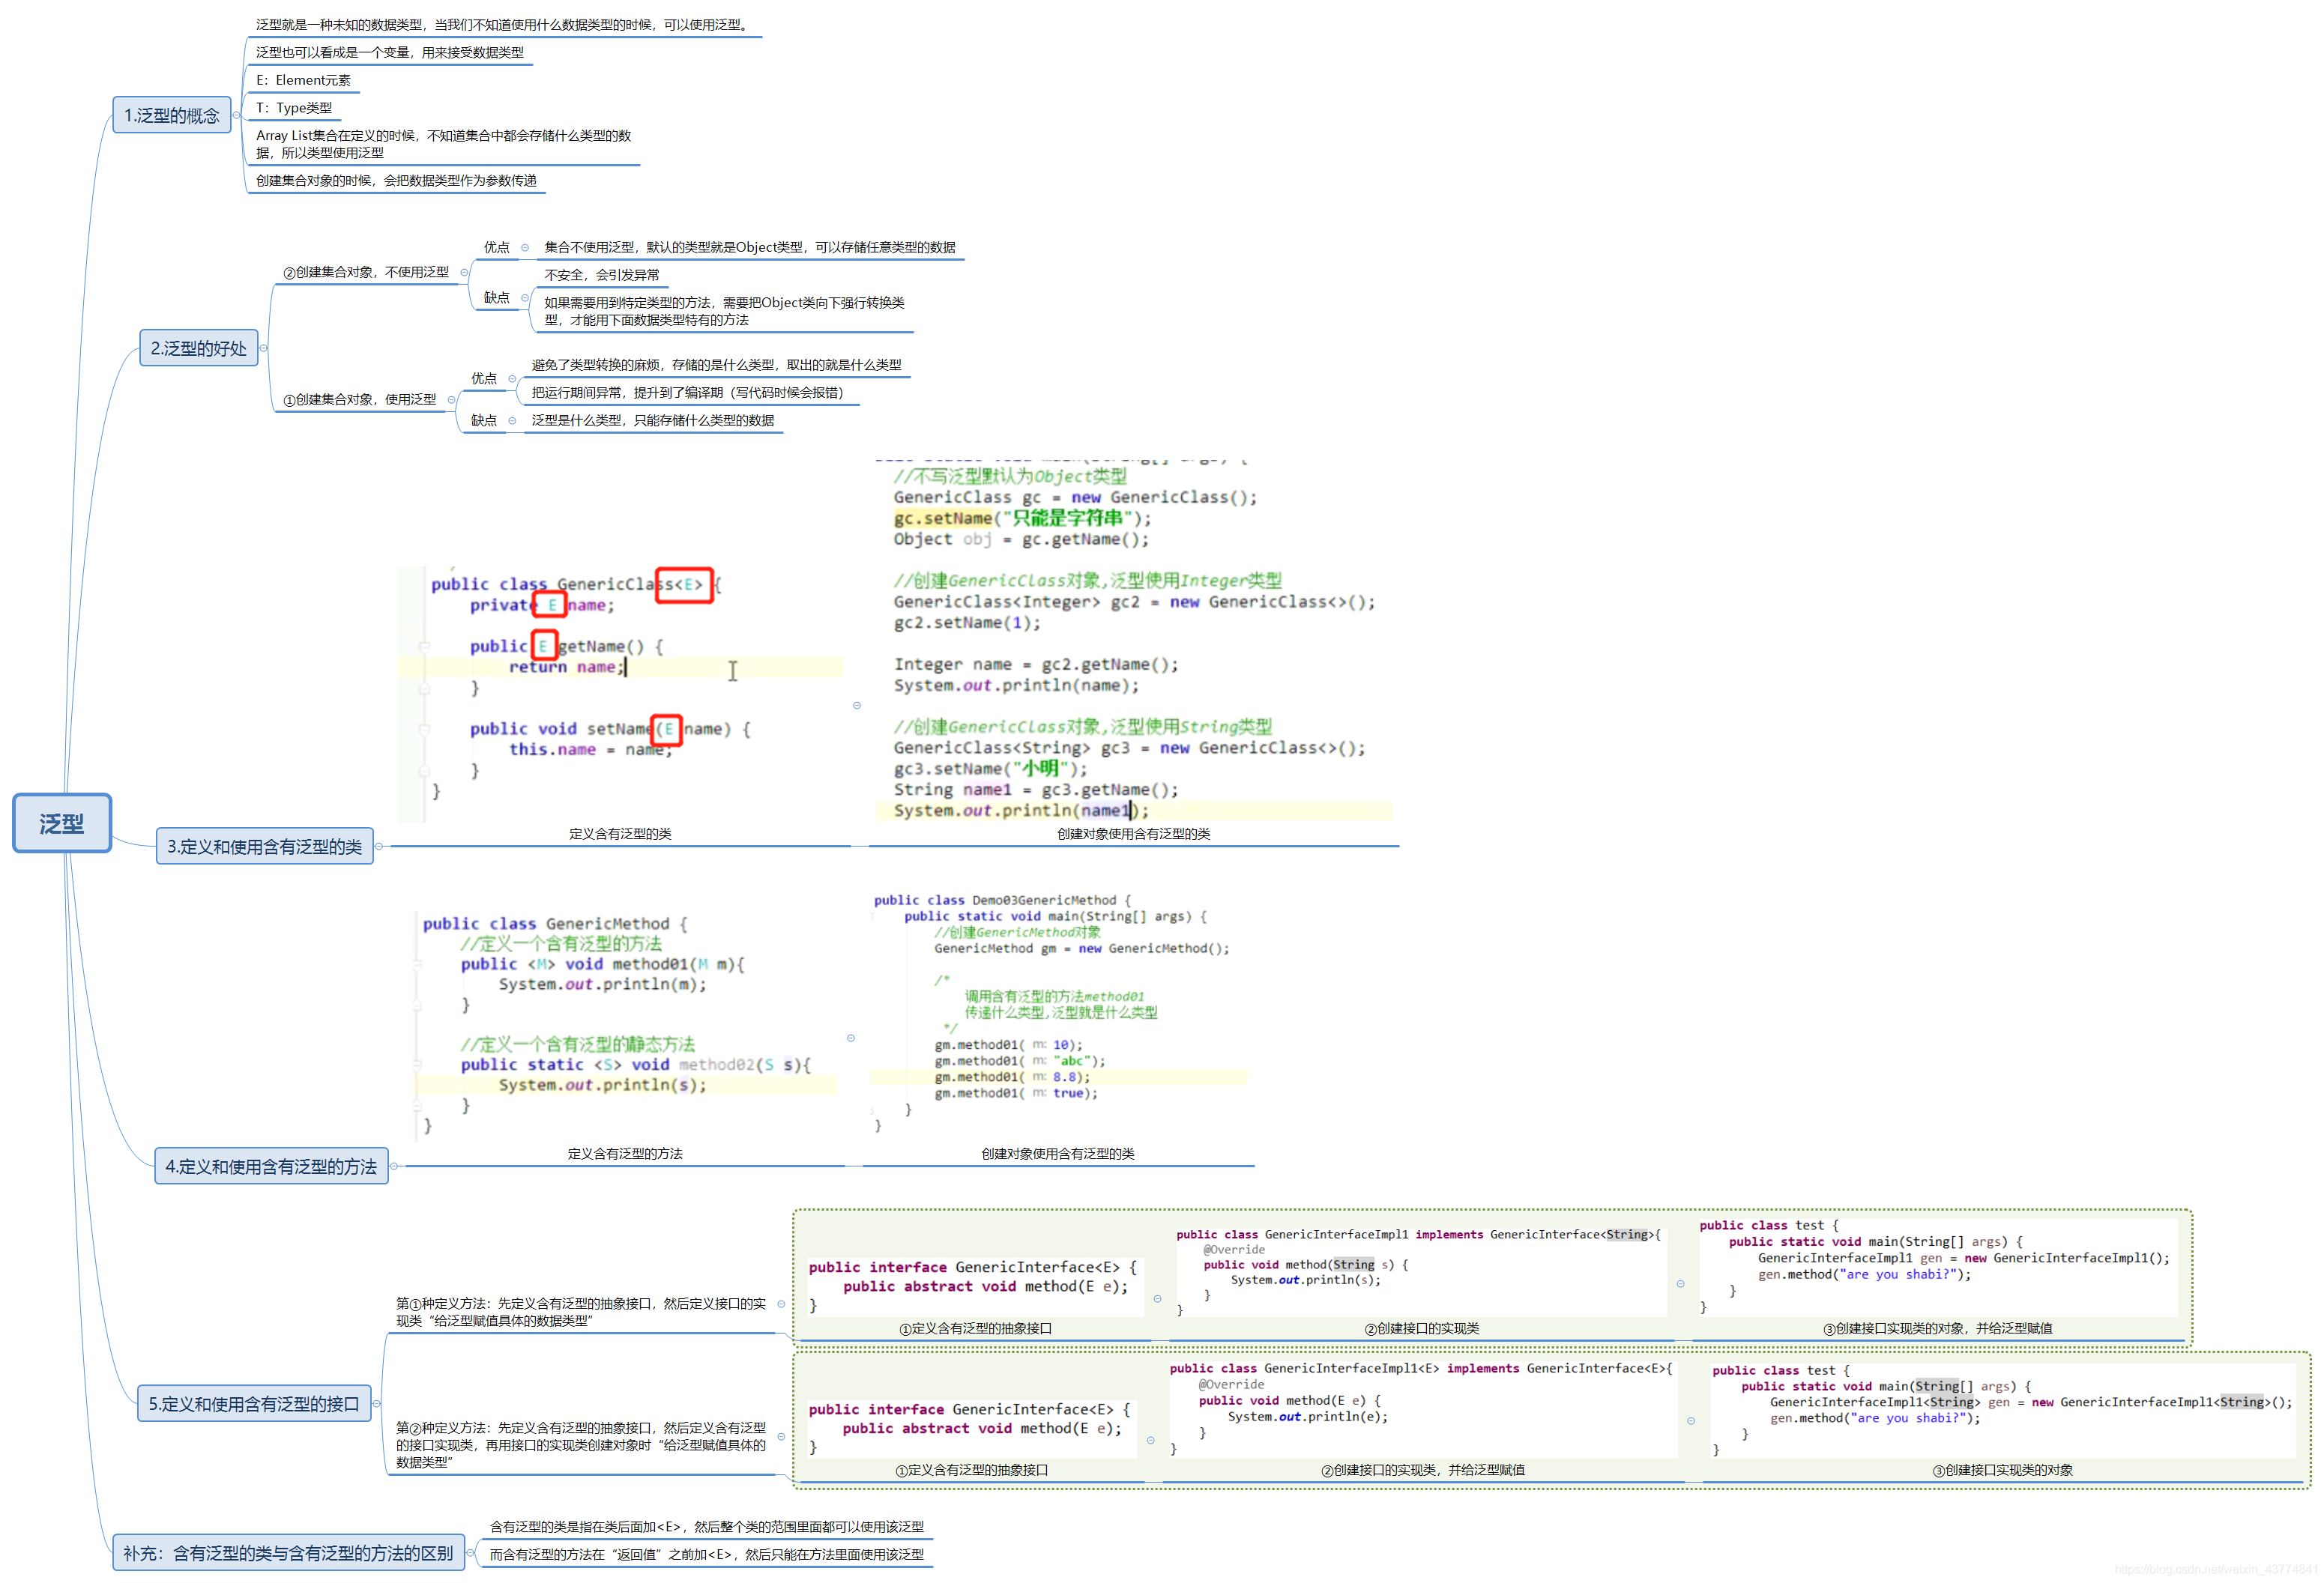Collapse the 缺点 circle under 使用泛型
Screen dimensions: 2324x1583
pyautogui.click(x=512, y=420)
